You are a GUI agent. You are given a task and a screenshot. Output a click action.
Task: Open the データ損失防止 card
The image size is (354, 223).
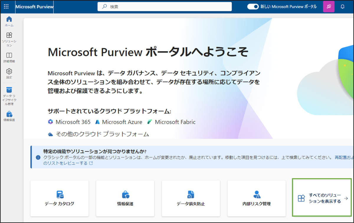point(191,198)
